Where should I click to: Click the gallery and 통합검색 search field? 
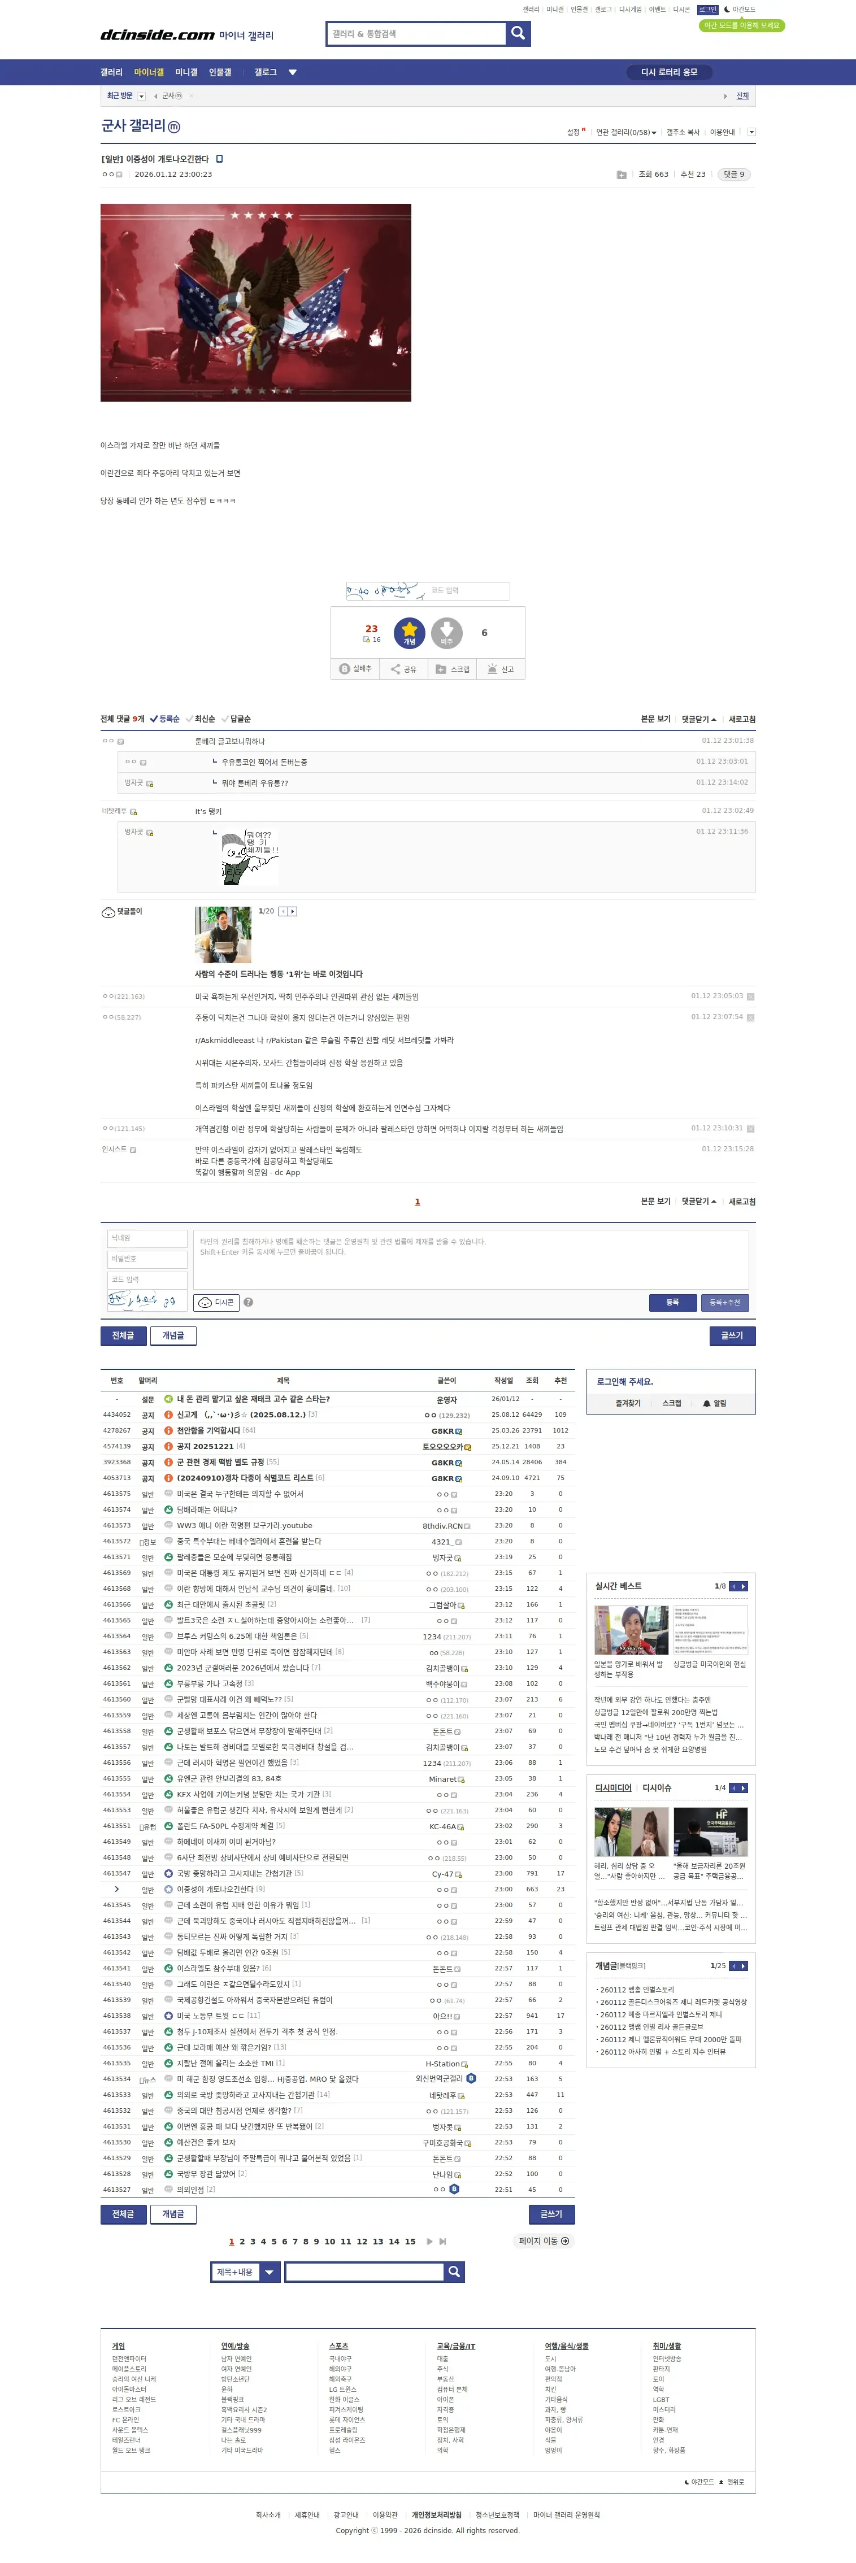click(x=416, y=34)
